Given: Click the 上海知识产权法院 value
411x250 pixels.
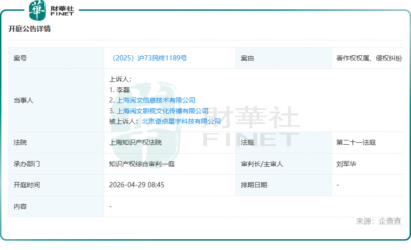Looking at the screenshot, I should pos(135,142).
